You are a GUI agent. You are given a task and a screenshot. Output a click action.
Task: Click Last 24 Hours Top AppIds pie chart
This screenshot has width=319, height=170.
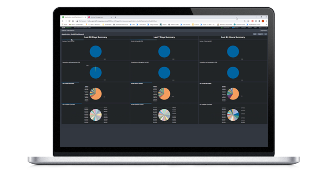tap(233, 113)
